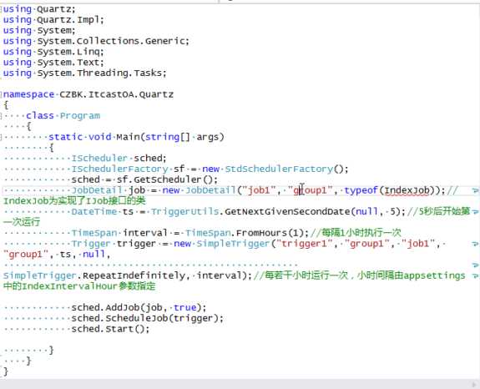Click the "namespace" keyword
The image size is (480, 389).
(x=28, y=94)
